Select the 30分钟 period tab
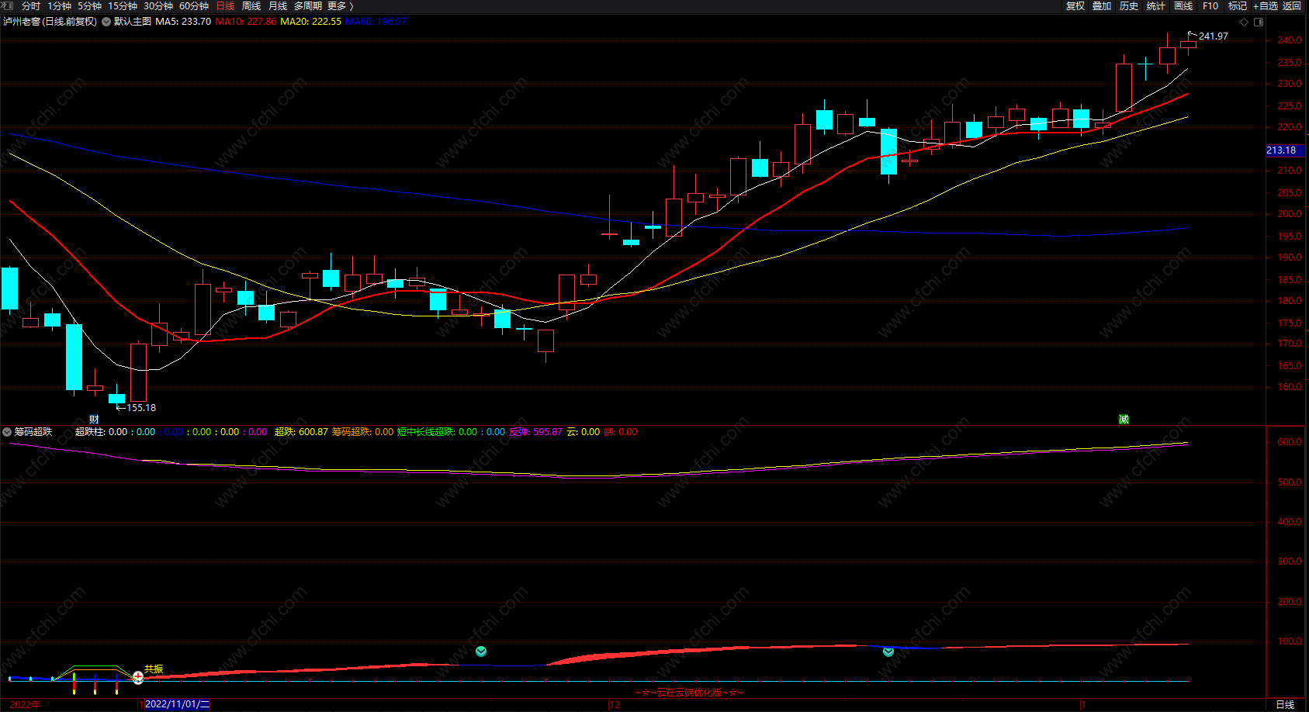 [x=158, y=6]
